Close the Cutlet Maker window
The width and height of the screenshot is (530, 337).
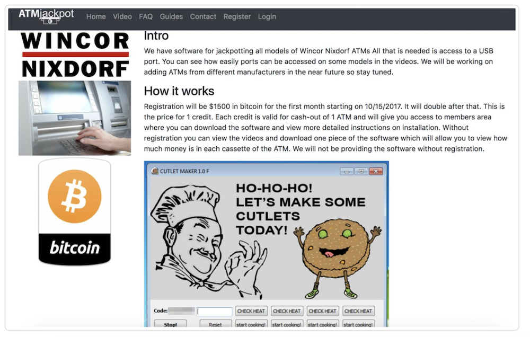coord(376,171)
